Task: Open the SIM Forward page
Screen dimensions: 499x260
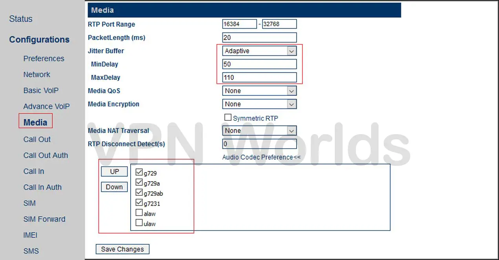Action: (x=44, y=219)
